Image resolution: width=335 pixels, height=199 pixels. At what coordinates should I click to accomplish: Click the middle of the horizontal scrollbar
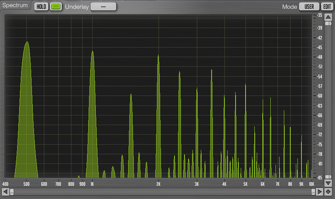point(162,192)
